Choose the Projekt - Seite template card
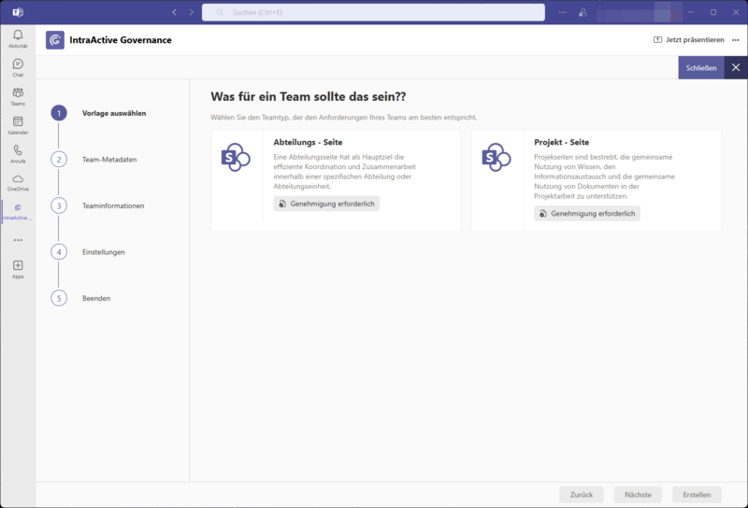 [x=596, y=180]
